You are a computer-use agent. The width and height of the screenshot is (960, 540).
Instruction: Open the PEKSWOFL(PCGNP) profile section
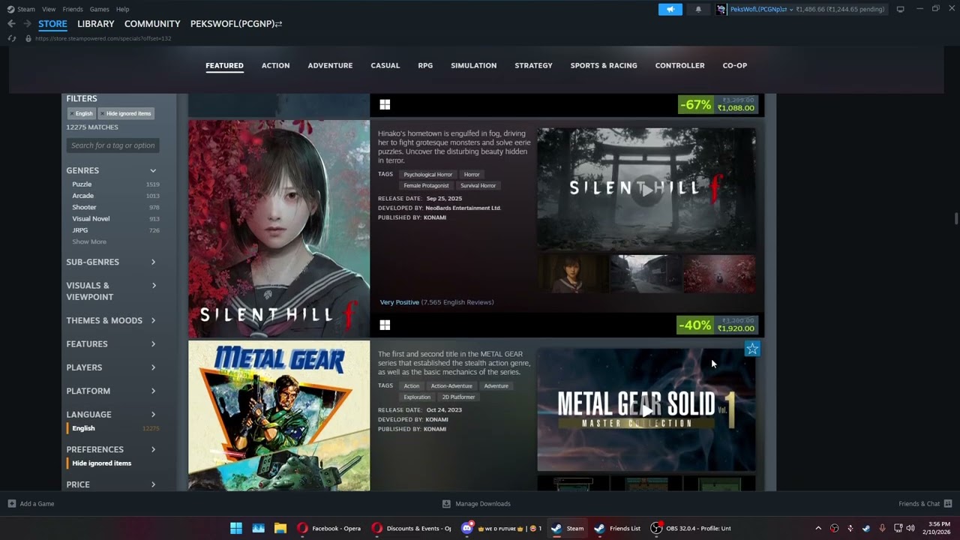click(236, 24)
